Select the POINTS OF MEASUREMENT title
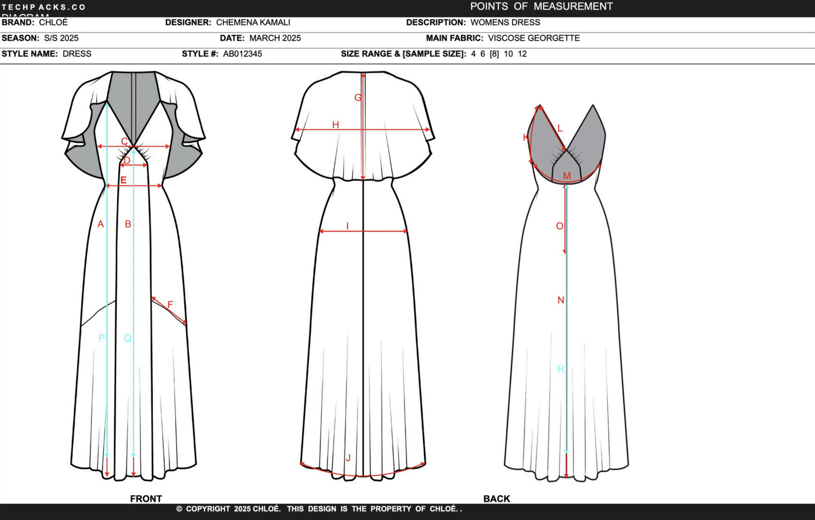 [x=542, y=6]
